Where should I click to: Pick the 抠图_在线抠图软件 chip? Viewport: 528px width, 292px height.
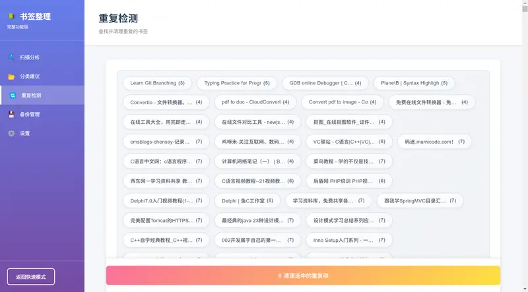coord(349,122)
